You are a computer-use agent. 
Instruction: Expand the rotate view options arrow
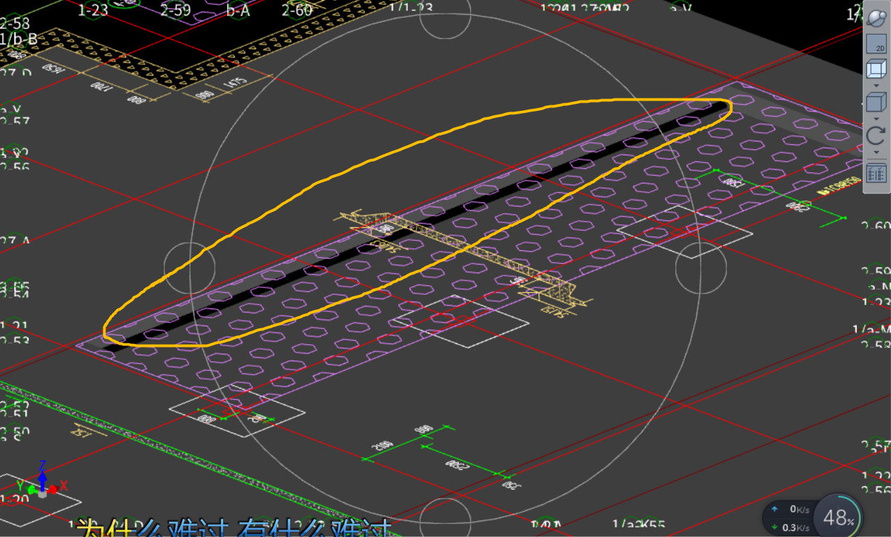pos(876,152)
